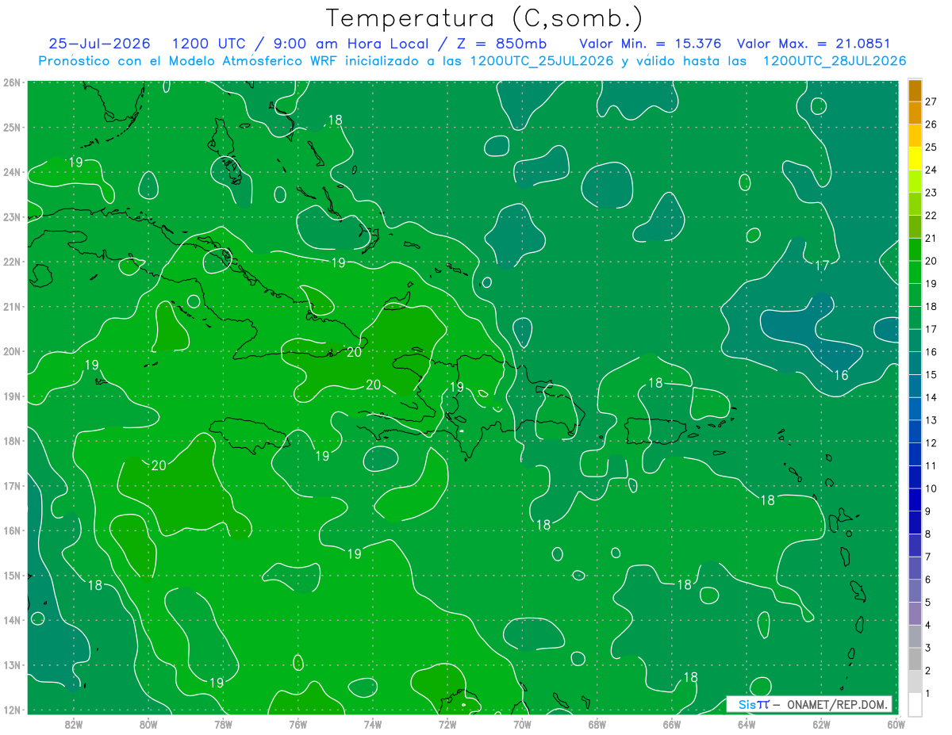Click the longitude axis label '72W'
This screenshot has height=735, width=952.
447,724
